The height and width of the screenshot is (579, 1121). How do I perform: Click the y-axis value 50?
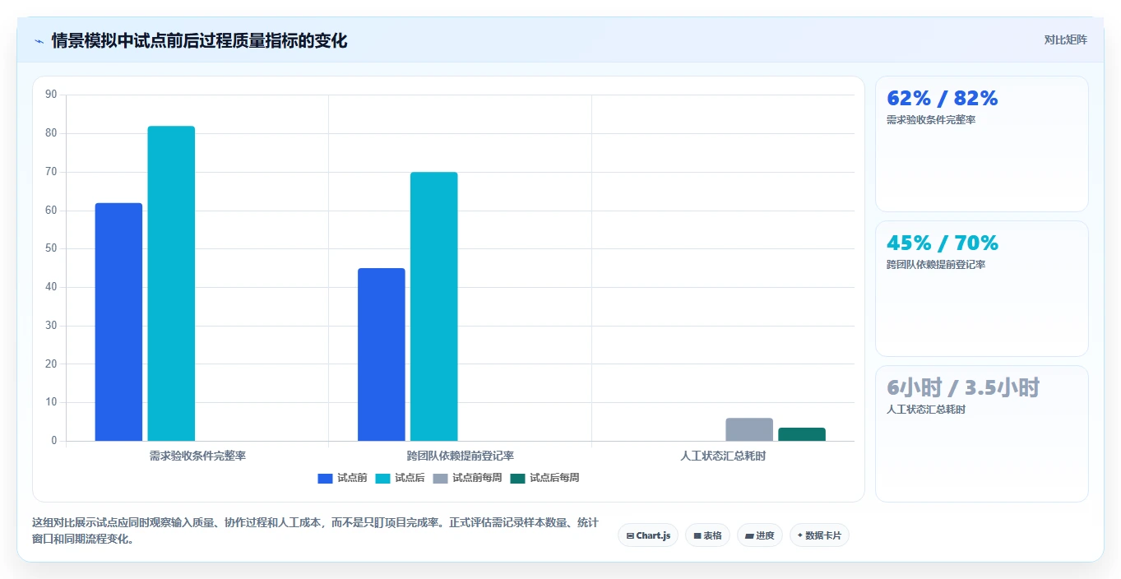pyautogui.click(x=51, y=248)
